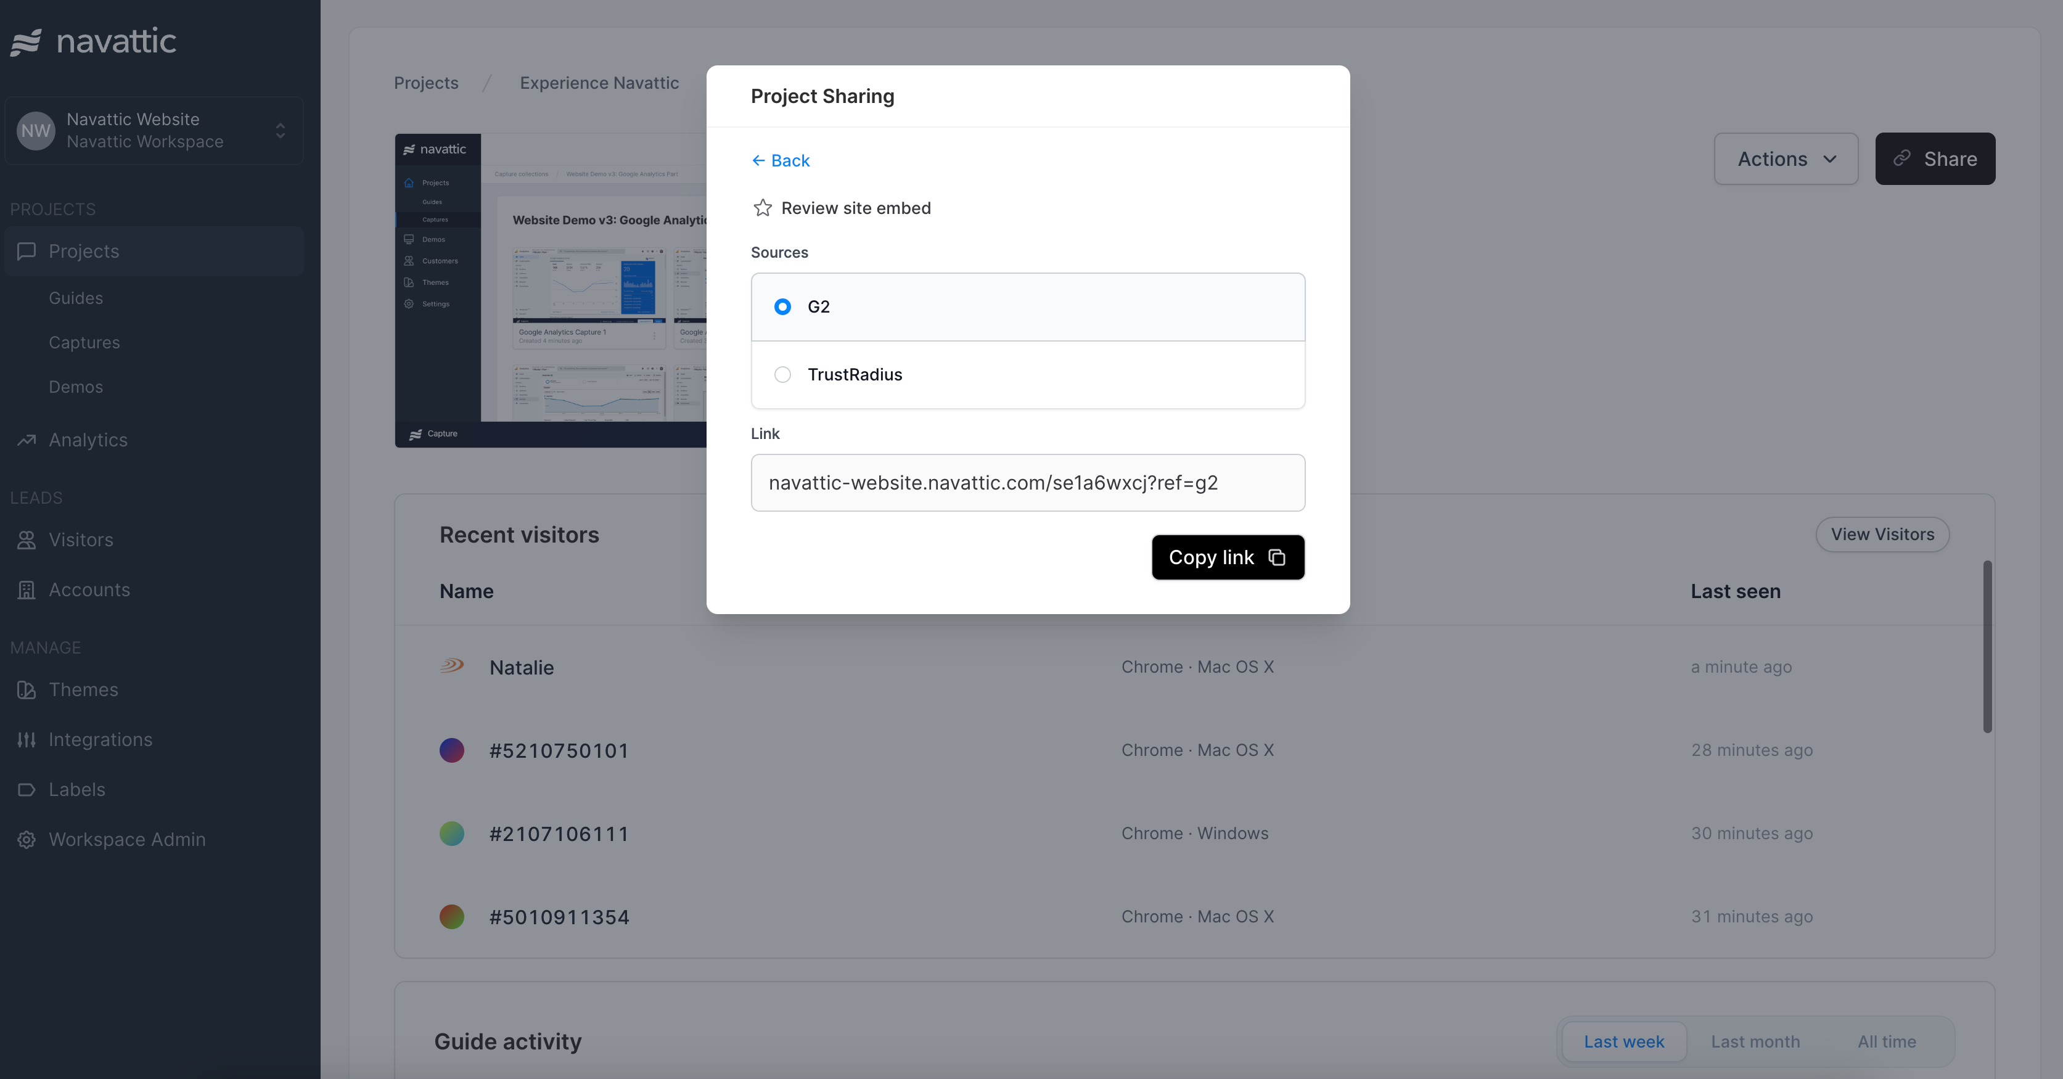
Task: Click the copy icon in Copy link button
Action: click(1278, 557)
